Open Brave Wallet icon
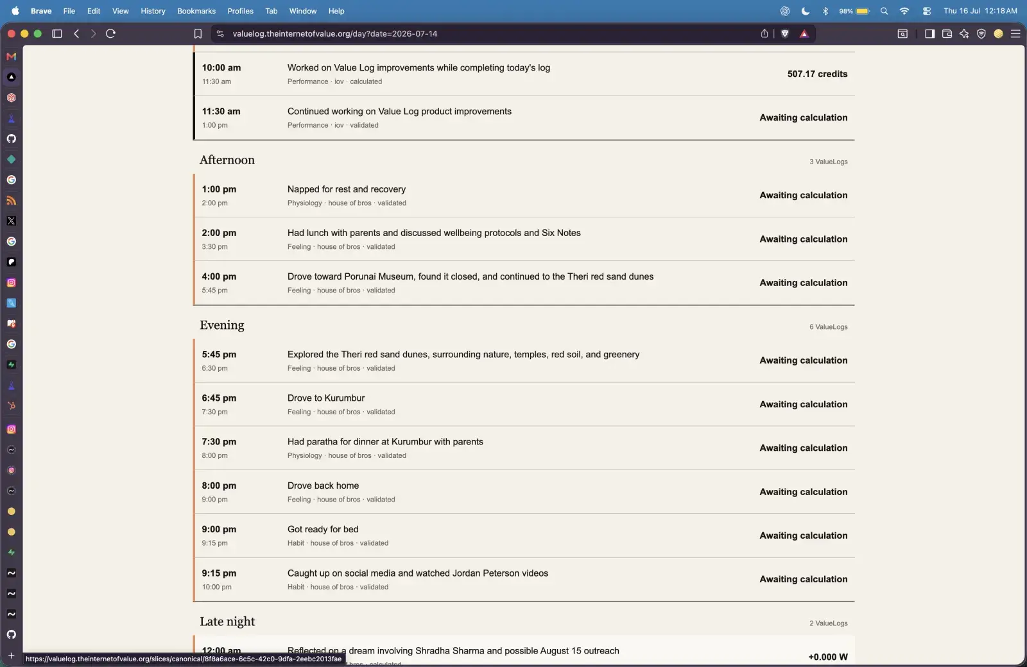Screen dimensions: 1027x667 [x=947, y=33]
